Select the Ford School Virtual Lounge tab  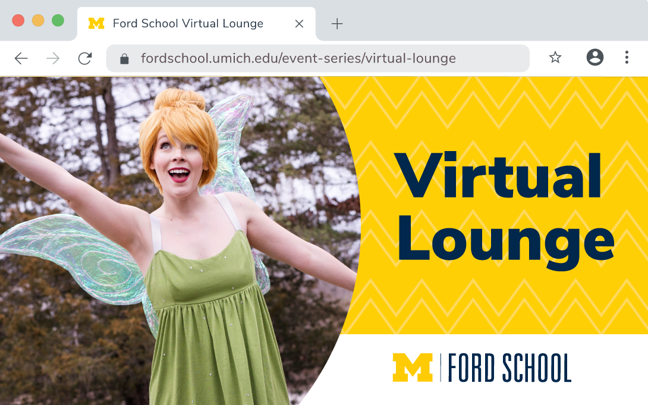click(x=196, y=24)
